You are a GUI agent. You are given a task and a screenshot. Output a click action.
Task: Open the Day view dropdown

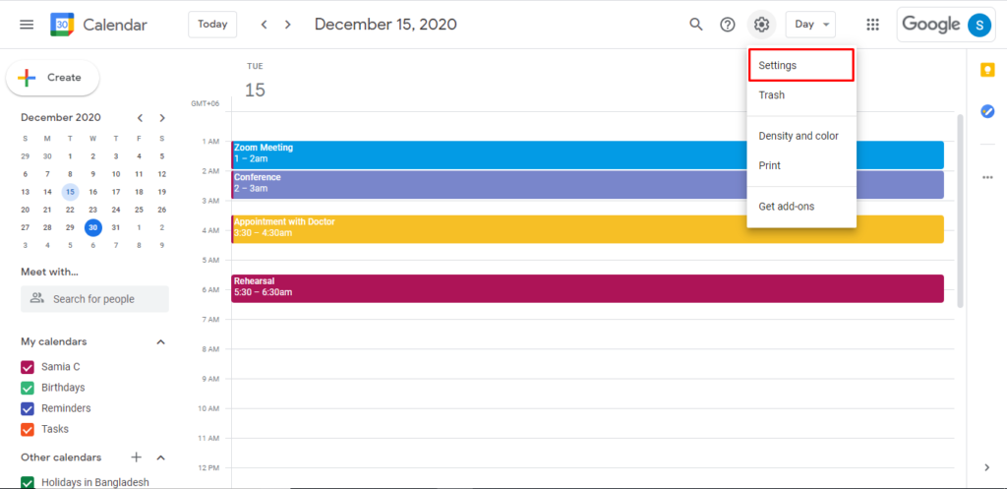coord(810,25)
